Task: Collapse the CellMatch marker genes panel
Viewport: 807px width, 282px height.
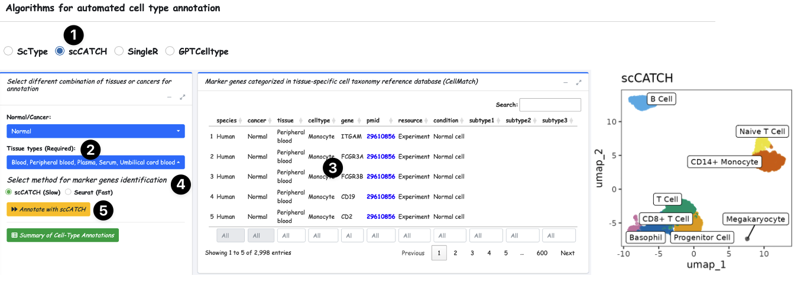Action: click(x=566, y=83)
